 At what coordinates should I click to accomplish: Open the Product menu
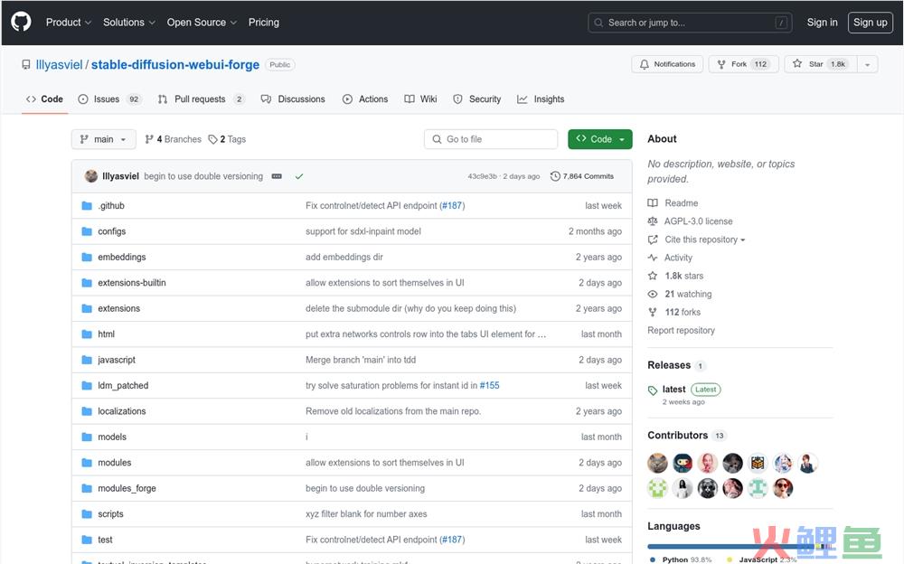click(69, 23)
